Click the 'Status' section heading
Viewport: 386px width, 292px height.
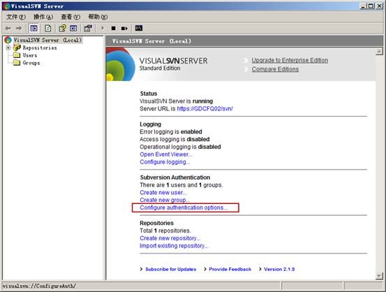[x=149, y=94]
